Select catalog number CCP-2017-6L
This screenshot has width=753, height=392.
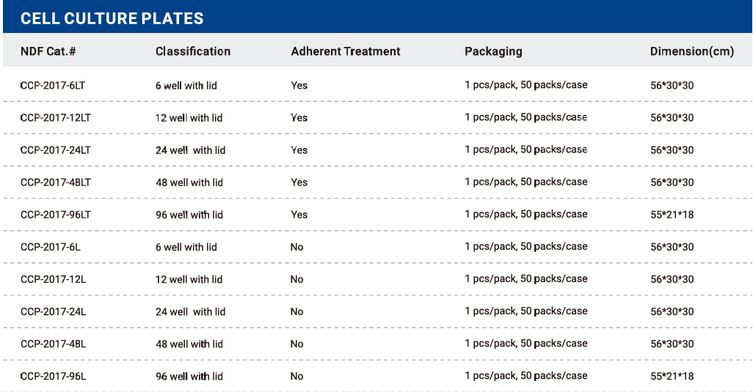click(51, 247)
